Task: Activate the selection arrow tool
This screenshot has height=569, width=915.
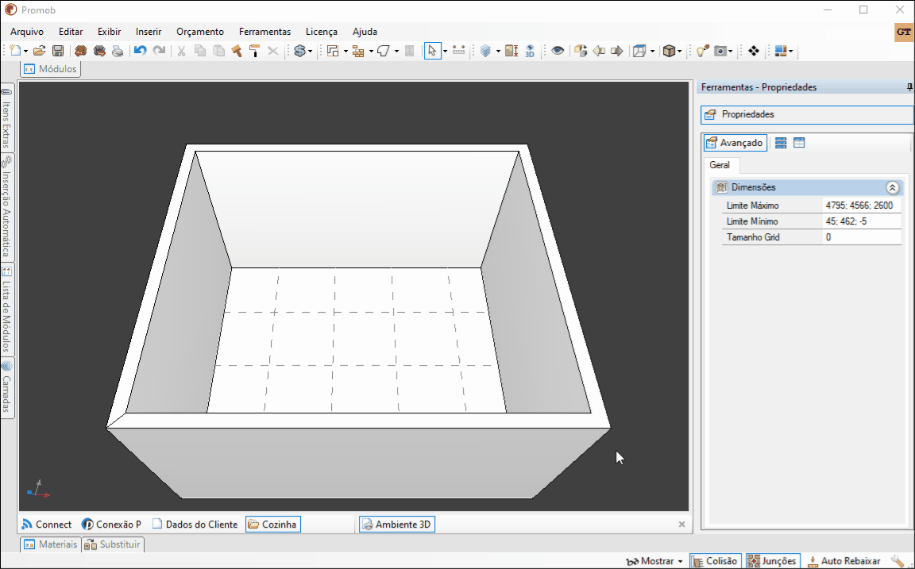Action: pyautogui.click(x=432, y=52)
